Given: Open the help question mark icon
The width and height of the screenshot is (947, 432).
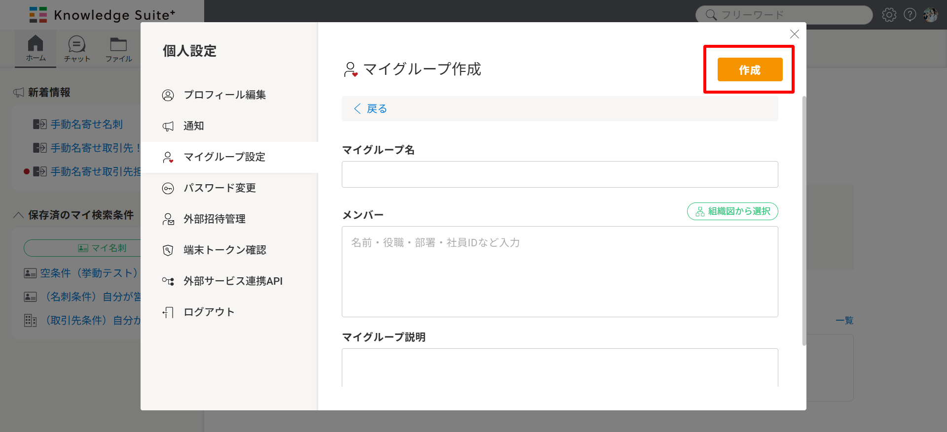Looking at the screenshot, I should (910, 15).
